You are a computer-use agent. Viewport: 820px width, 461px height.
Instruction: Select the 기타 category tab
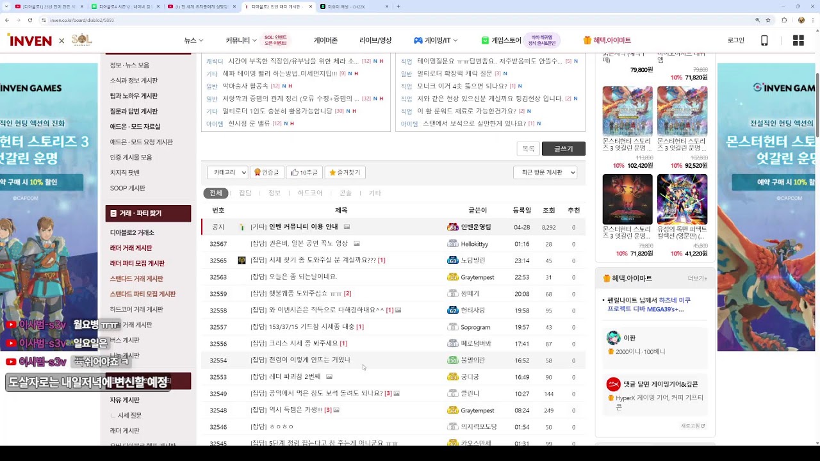(x=375, y=193)
